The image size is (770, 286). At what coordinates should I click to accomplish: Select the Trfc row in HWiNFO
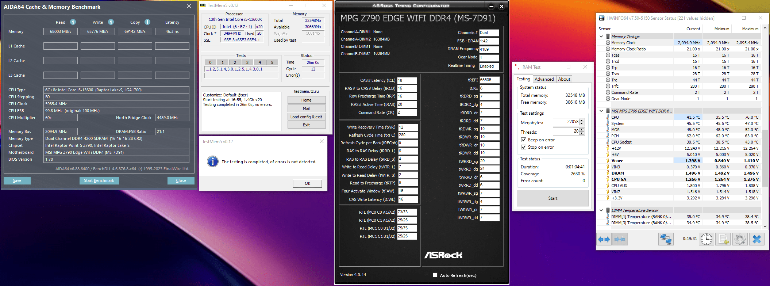pyautogui.click(x=679, y=86)
